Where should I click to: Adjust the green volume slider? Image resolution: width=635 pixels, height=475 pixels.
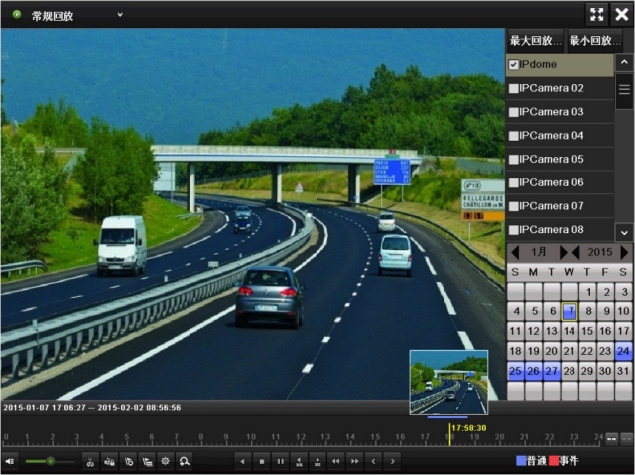(x=51, y=461)
